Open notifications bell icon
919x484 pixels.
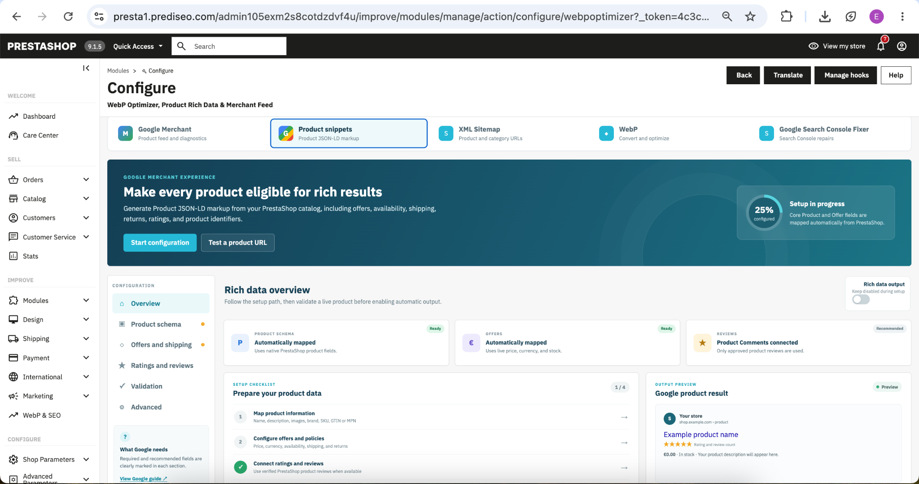coord(881,46)
